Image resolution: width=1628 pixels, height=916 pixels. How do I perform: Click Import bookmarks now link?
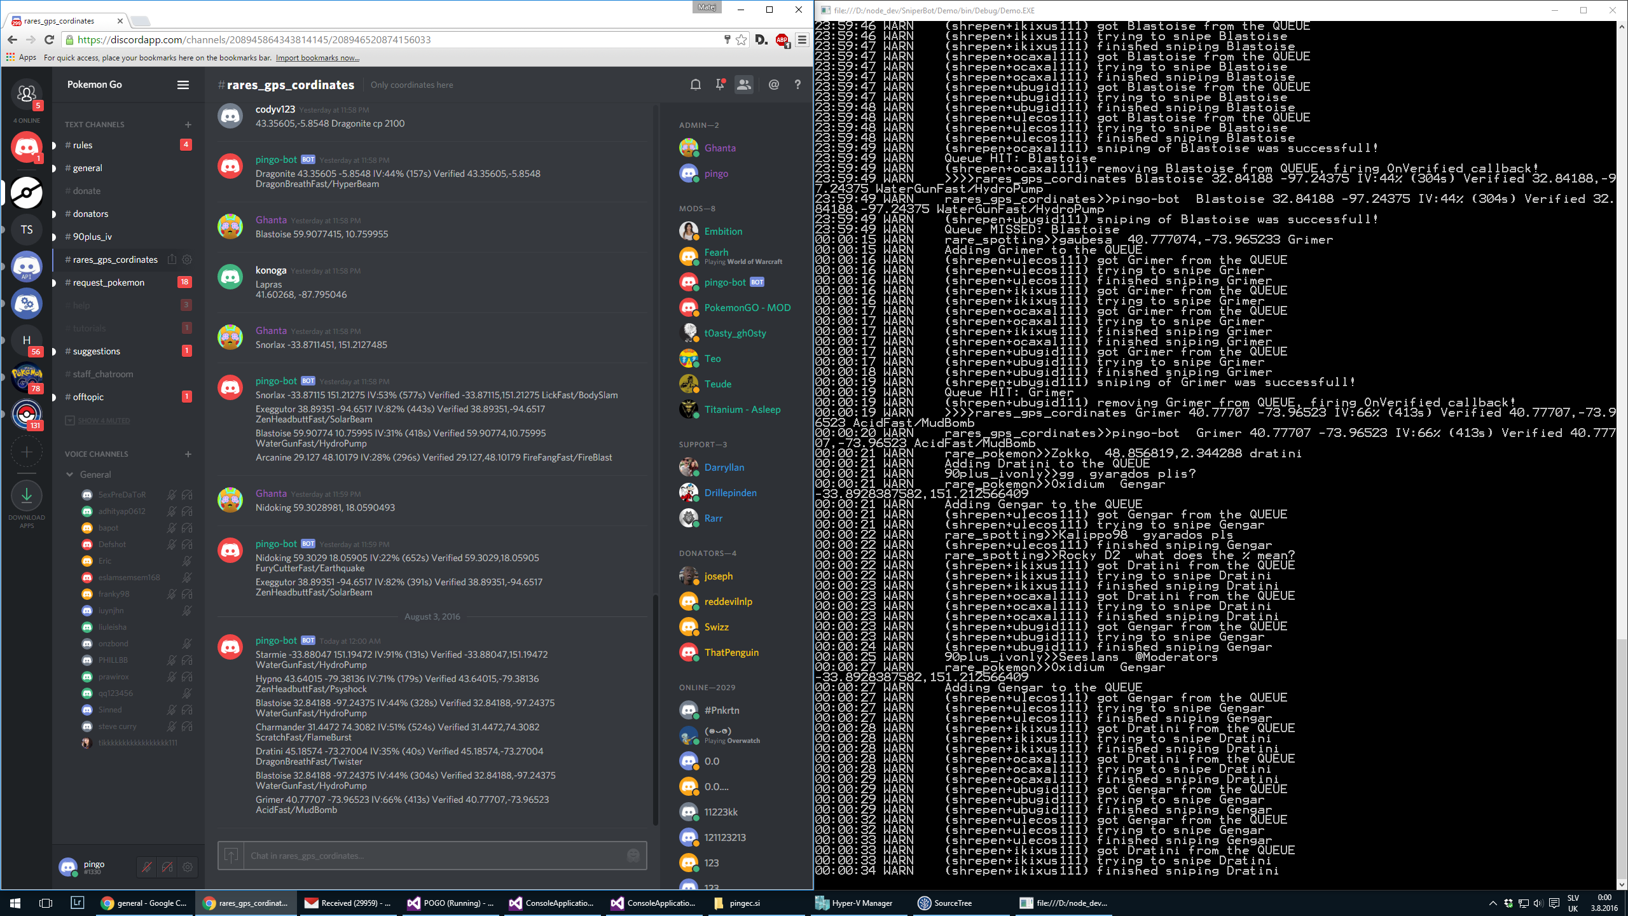pyautogui.click(x=317, y=58)
